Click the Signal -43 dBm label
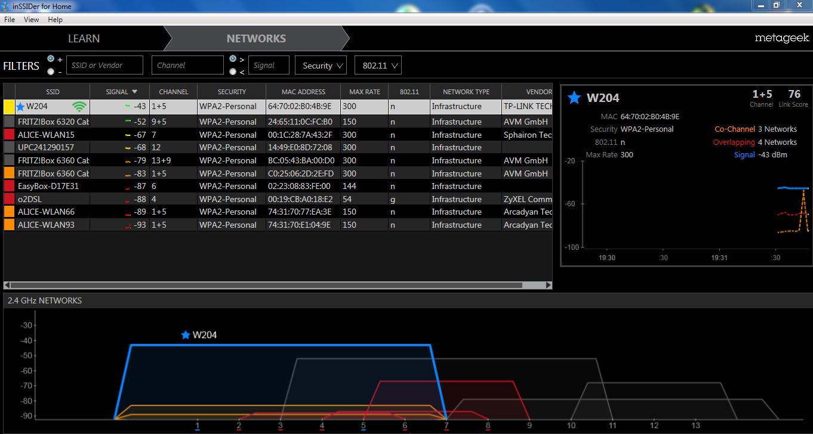 [760, 155]
